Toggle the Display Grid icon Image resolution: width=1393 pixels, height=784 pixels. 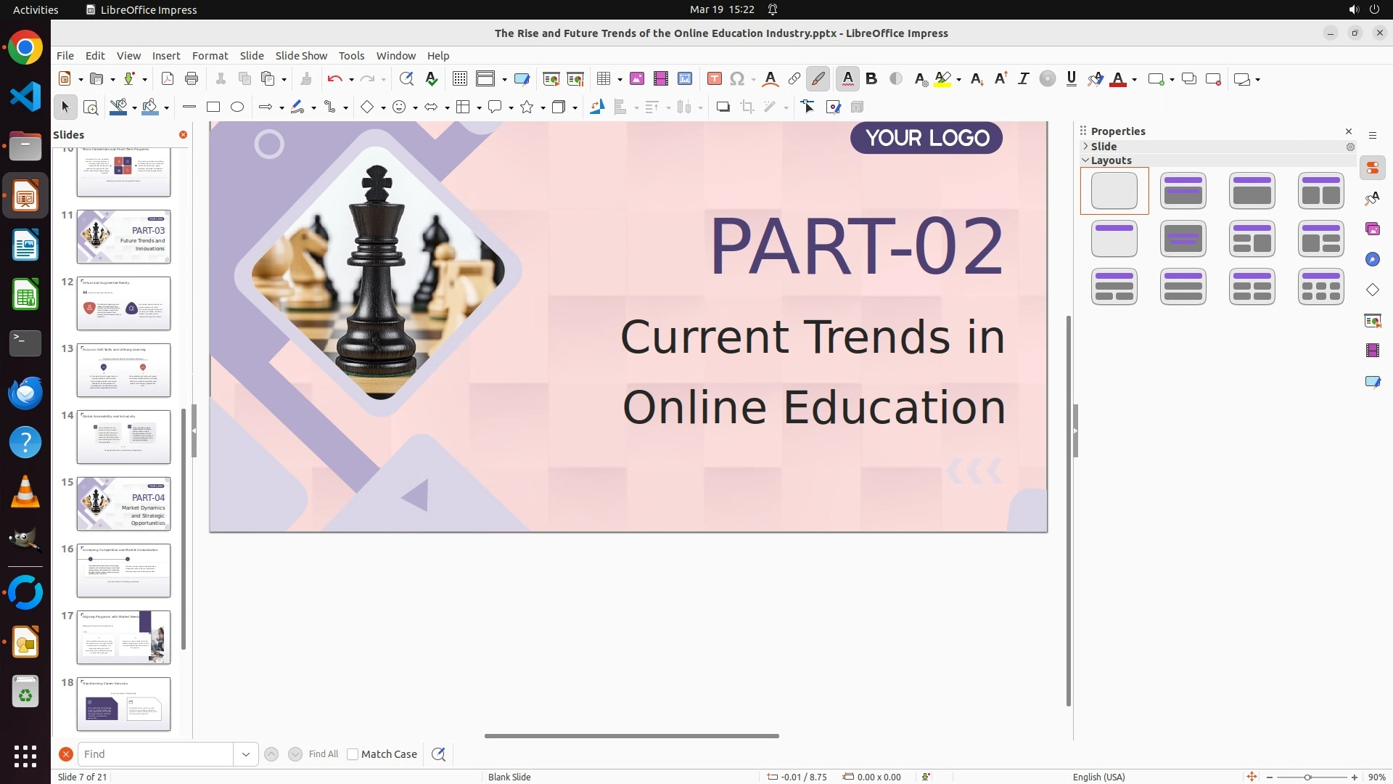tap(459, 79)
